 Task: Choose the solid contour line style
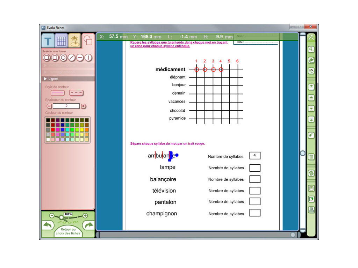tap(58, 93)
